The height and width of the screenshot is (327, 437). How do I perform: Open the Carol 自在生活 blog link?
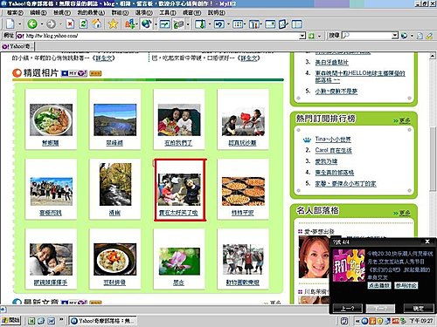tap(333, 150)
